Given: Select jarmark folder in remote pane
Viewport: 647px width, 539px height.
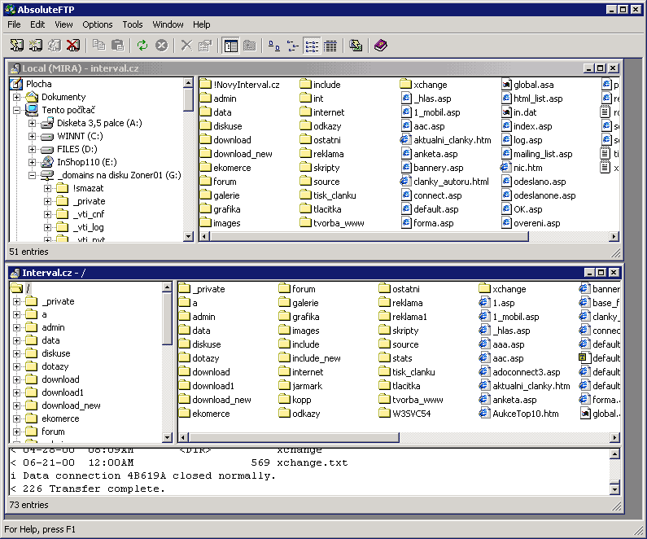Looking at the screenshot, I should coord(300,386).
